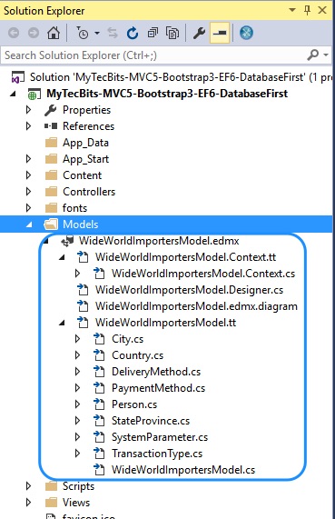Toggle Preview Selected Items button

(x=220, y=33)
